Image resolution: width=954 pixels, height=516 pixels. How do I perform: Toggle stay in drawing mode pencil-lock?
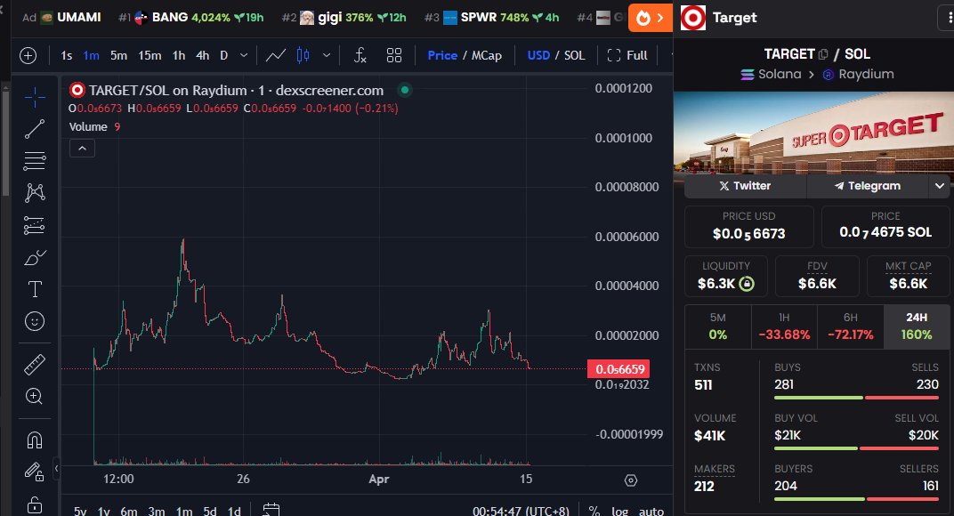[x=35, y=472]
